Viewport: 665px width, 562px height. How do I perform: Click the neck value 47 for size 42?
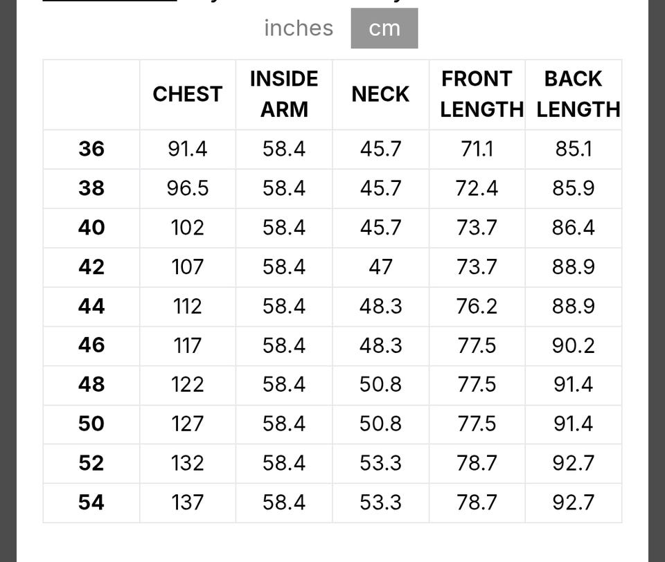380,267
